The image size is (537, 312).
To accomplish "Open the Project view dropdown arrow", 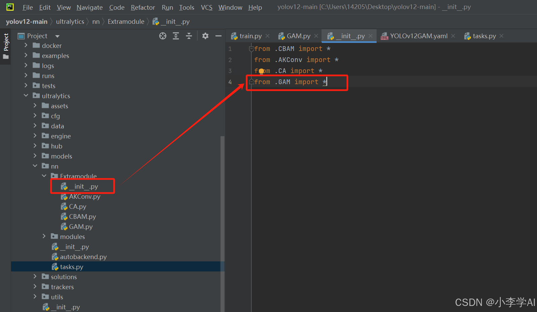I will (57, 36).
